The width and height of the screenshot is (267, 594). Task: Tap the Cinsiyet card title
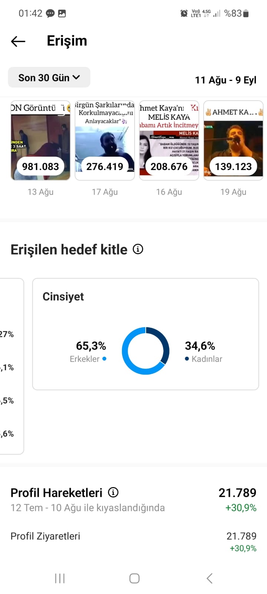63,297
